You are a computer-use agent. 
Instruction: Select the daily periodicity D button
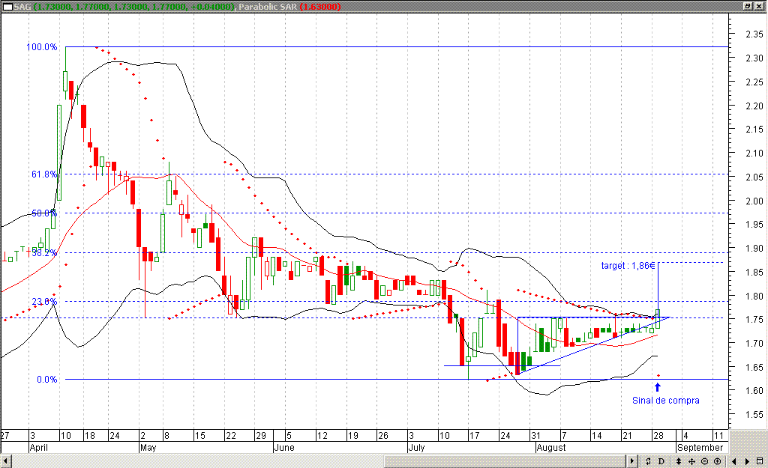click(661, 461)
